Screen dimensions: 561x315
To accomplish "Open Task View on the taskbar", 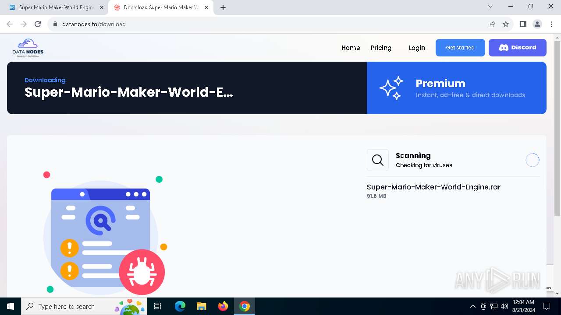I will [x=158, y=306].
